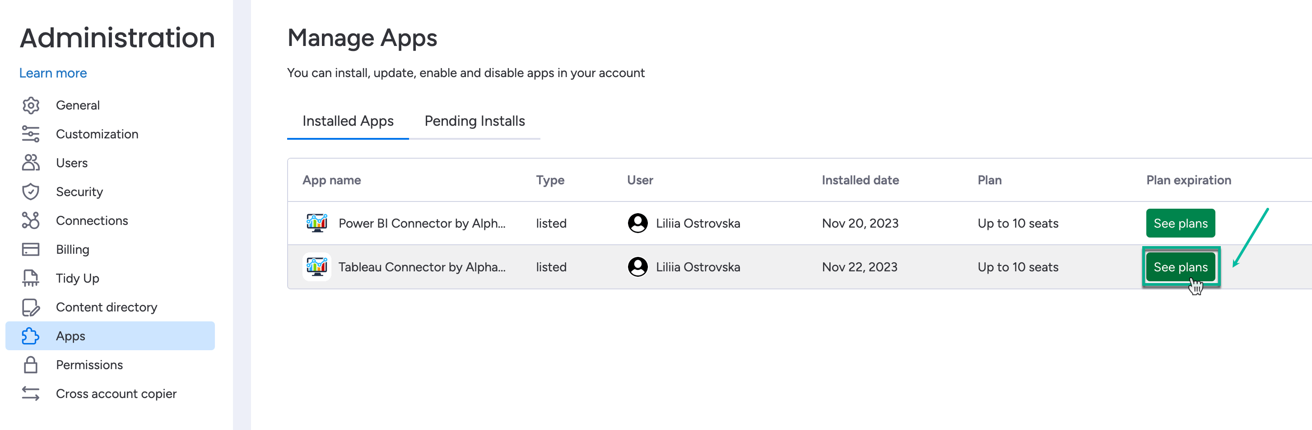1312x430 pixels.
Task: Select the Security shield icon
Action: coord(31,192)
